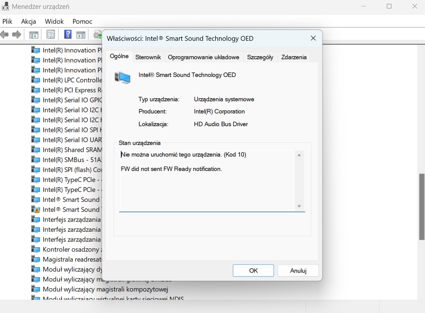Click the 'FW did not sent FW Ready notification' text
Screen dimensions: 425x313
coord(172,169)
